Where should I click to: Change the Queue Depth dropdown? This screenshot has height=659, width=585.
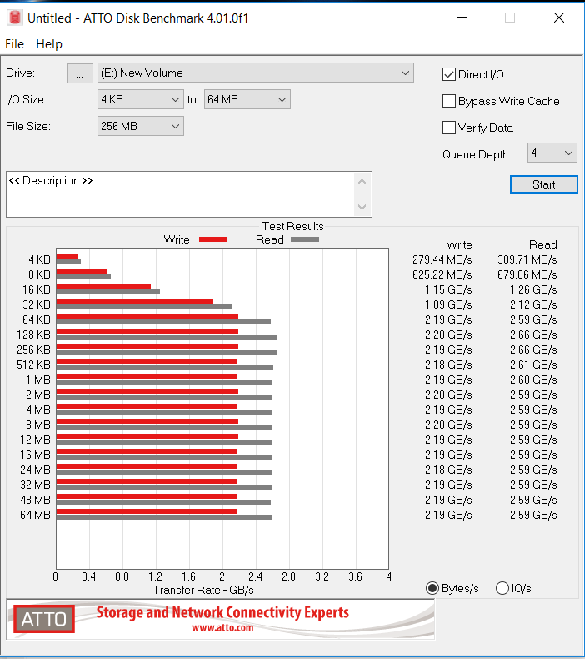pos(552,153)
